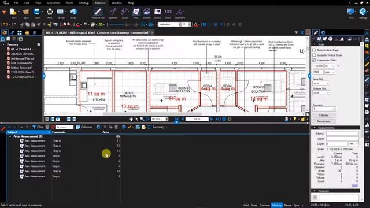Send document via E-mail icon
Image resolution: width=370 pixels, height=208 pixels.
tap(61, 13)
